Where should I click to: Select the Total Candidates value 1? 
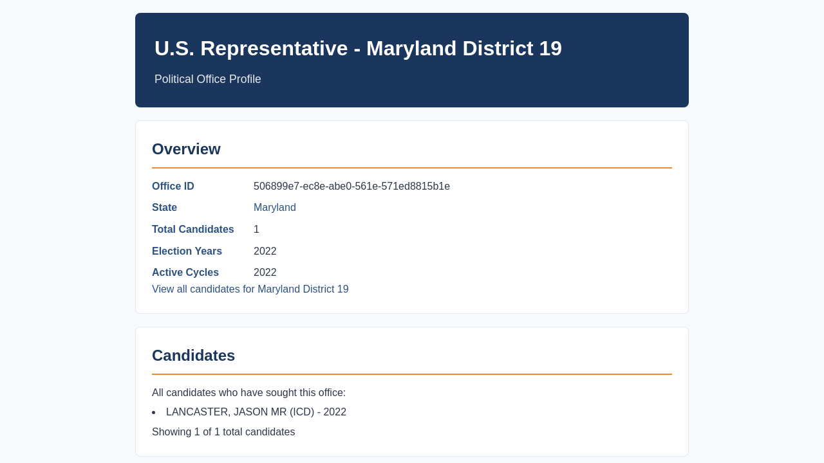[256, 230]
